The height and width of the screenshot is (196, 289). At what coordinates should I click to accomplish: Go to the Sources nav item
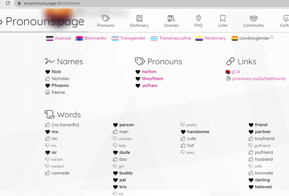171,21
